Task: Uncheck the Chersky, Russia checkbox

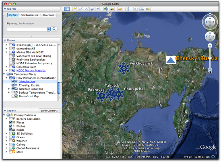Action: 13,85
